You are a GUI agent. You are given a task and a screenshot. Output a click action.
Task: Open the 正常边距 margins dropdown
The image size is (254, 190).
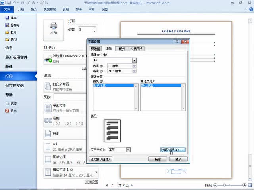pos(65,159)
